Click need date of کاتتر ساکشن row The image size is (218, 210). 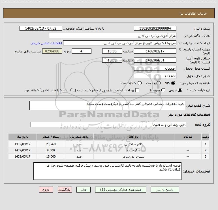22,144
